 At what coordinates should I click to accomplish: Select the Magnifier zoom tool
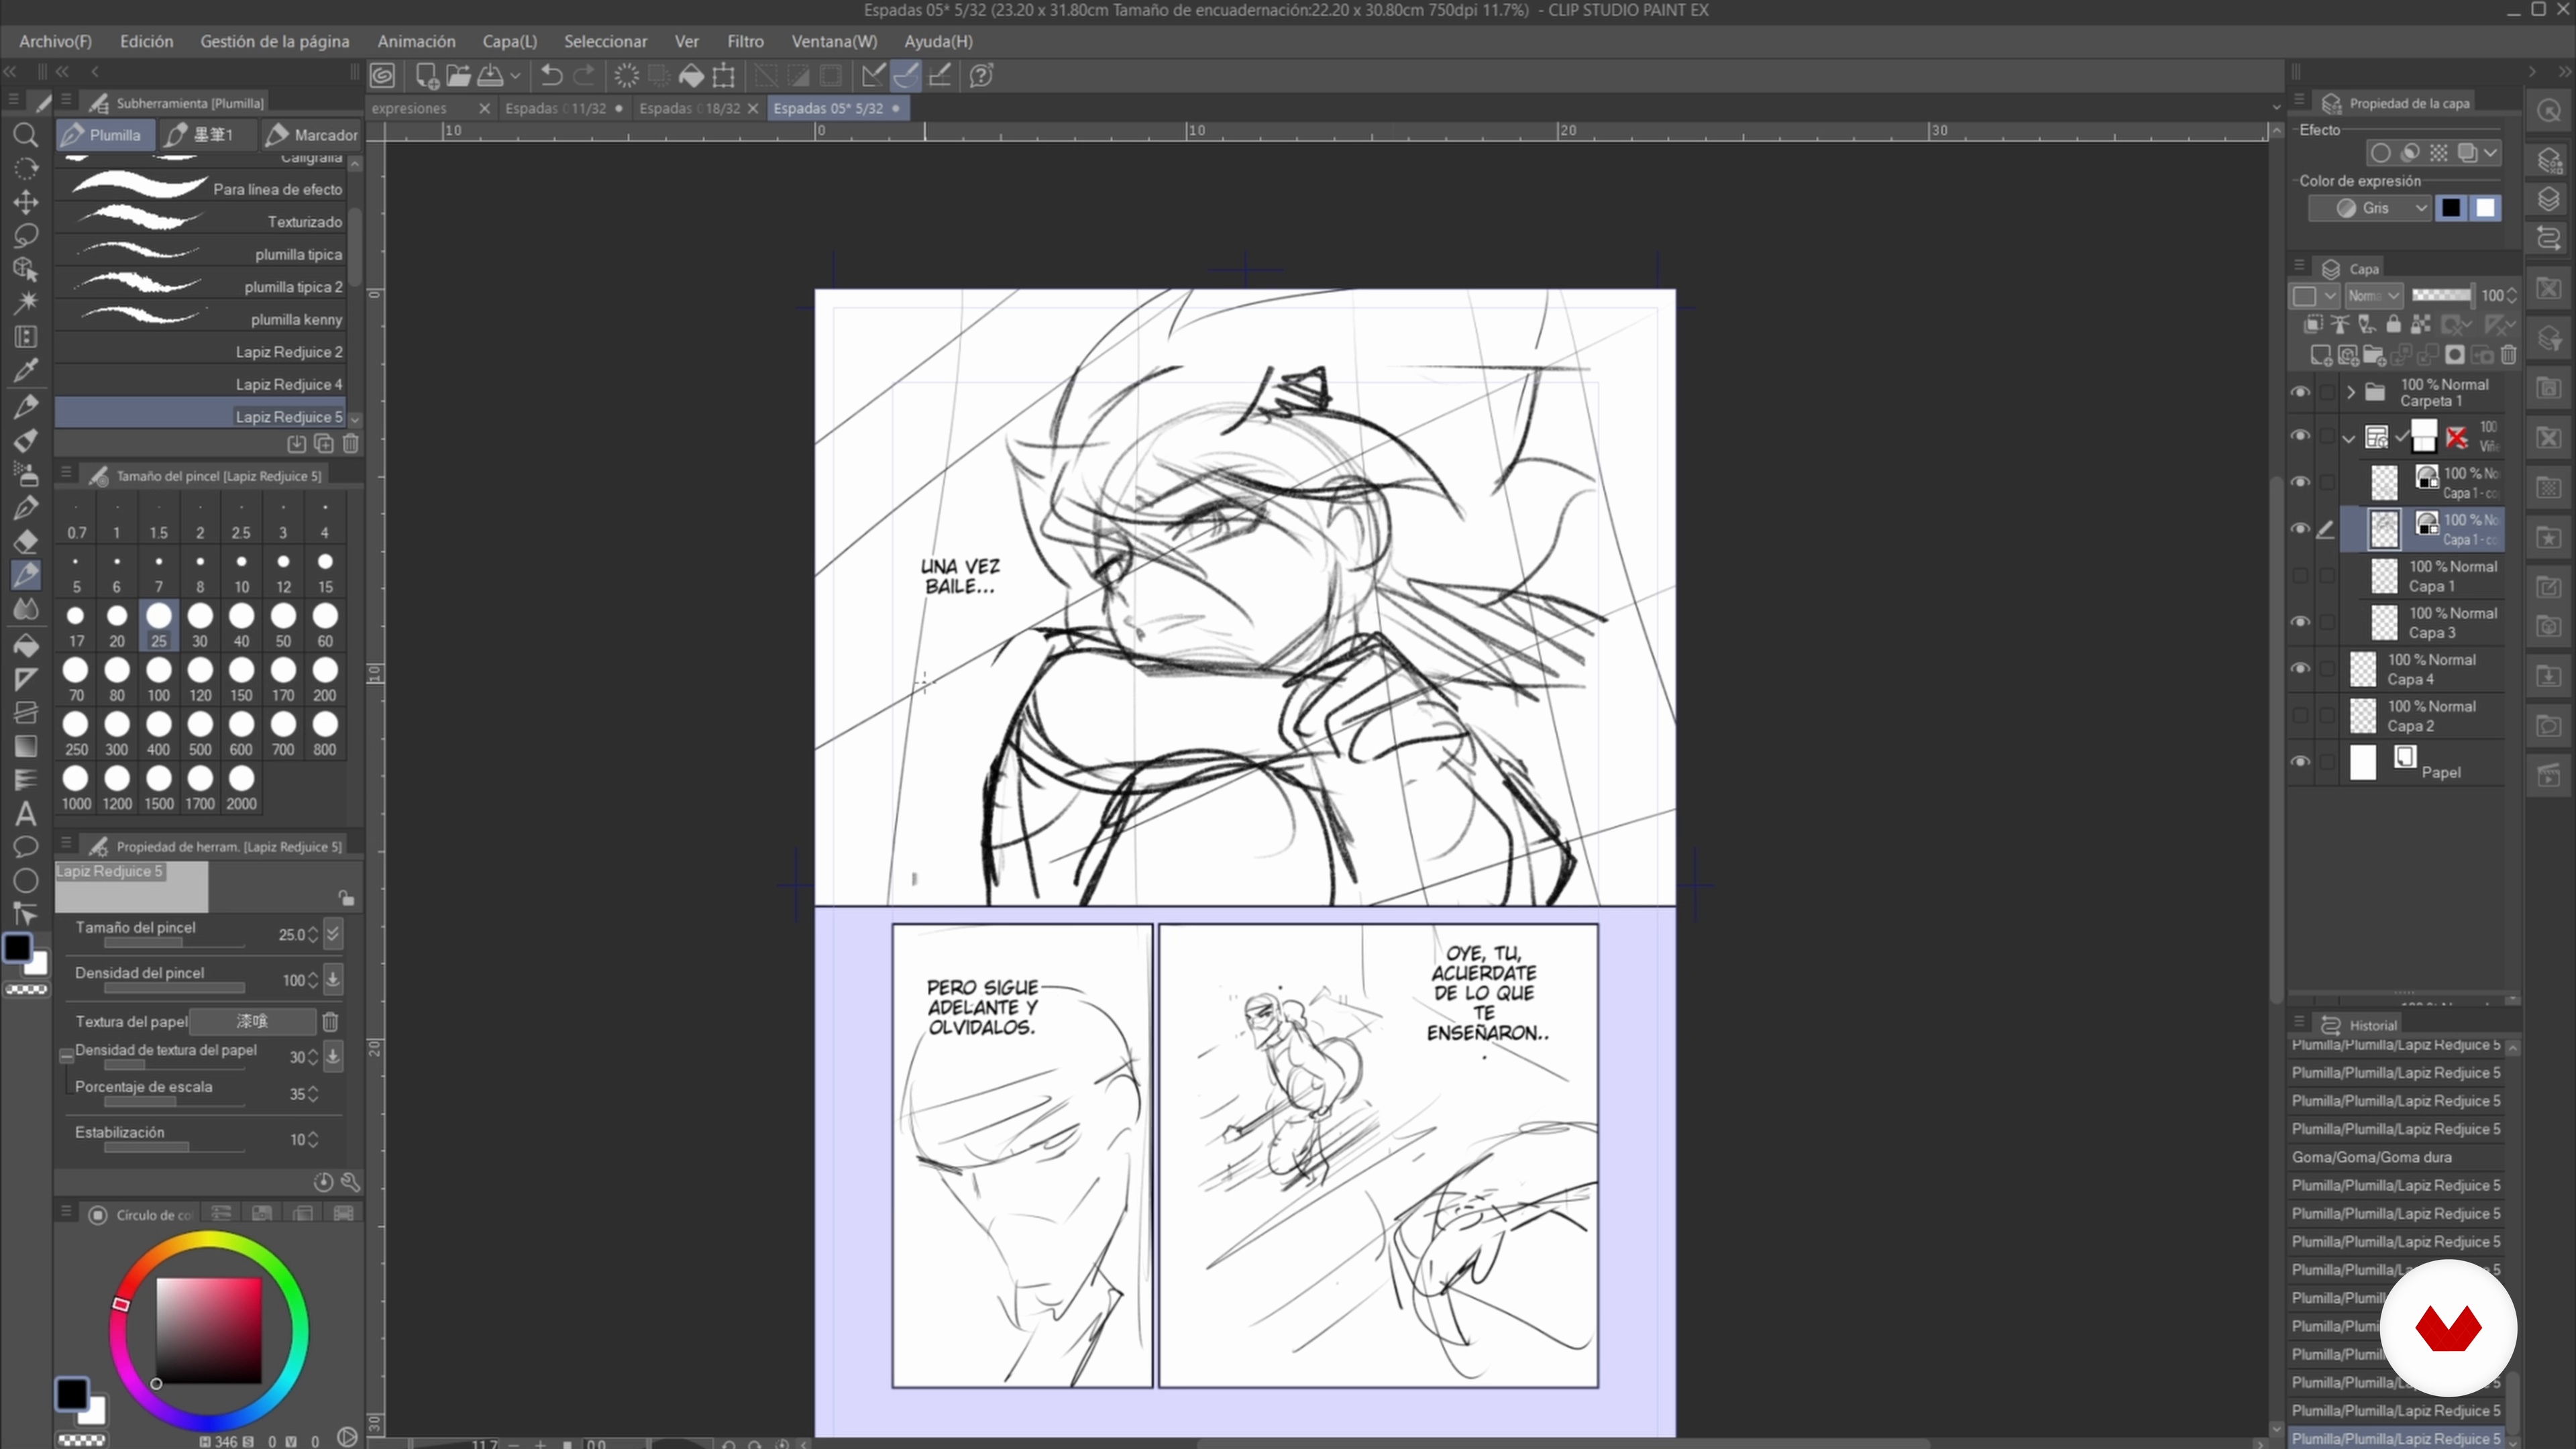click(x=26, y=135)
